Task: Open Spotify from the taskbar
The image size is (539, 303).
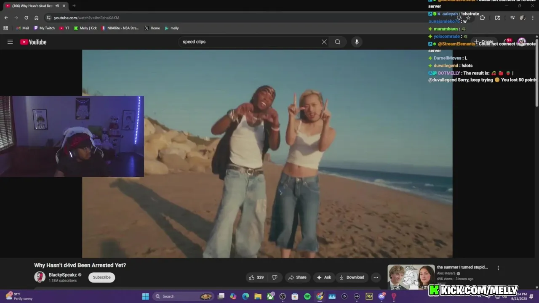Action: [x=307, y=296]
